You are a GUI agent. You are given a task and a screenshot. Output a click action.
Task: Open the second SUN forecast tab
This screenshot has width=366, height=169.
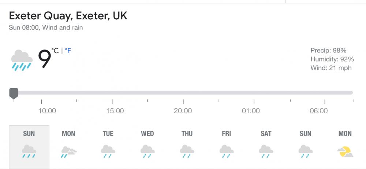point(305,147)
